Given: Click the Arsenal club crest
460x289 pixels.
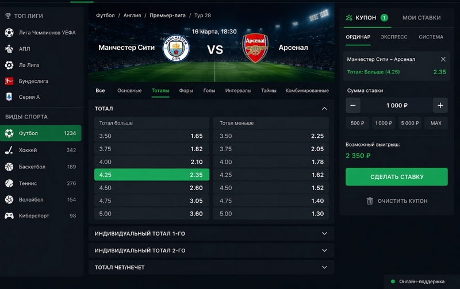Looking at the screenshot, I should [x=255, y=49].
